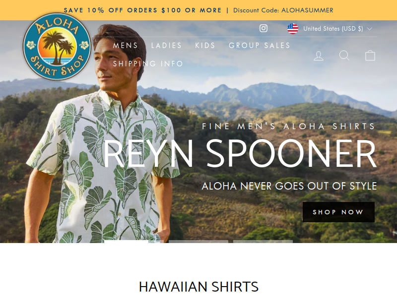Open the Ladies menu
Viewport: 397px width, 297px height.
[167, 46]
